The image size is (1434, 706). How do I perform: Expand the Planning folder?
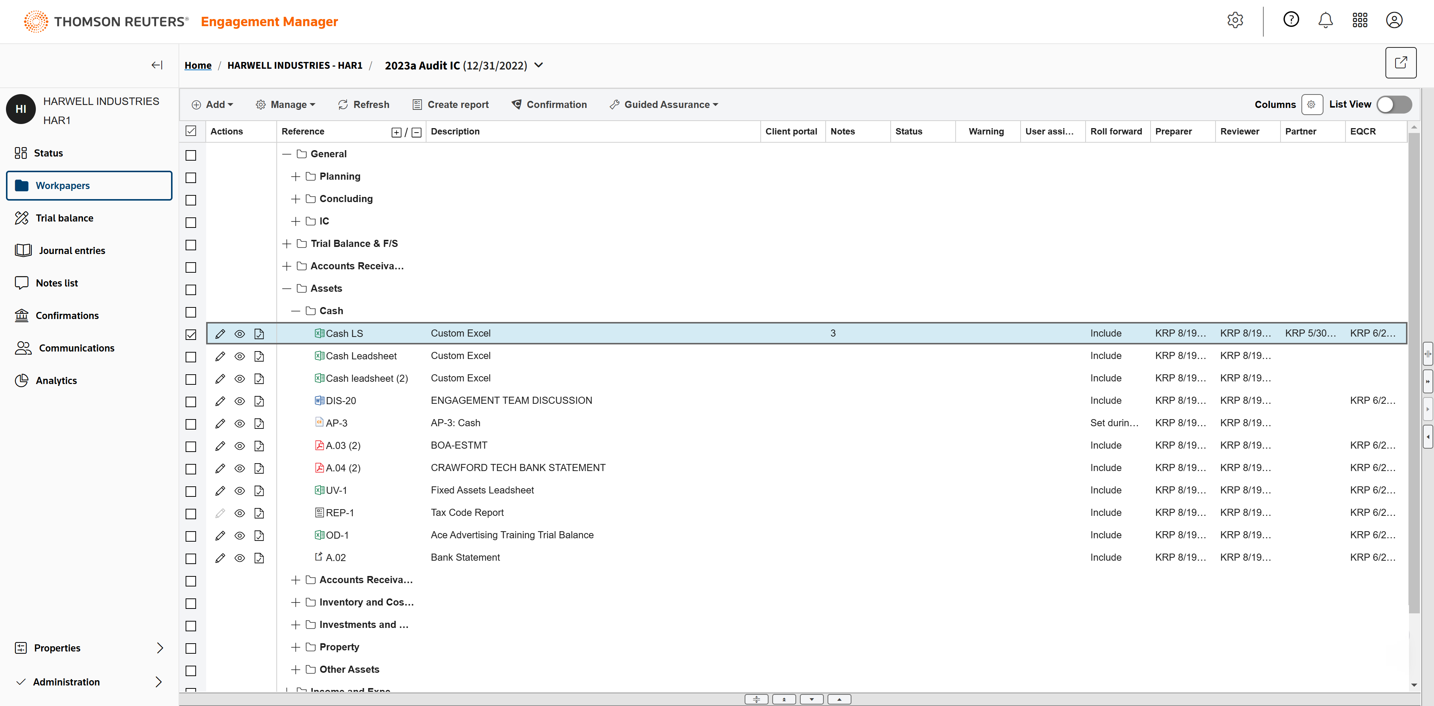tap(296, 176)
